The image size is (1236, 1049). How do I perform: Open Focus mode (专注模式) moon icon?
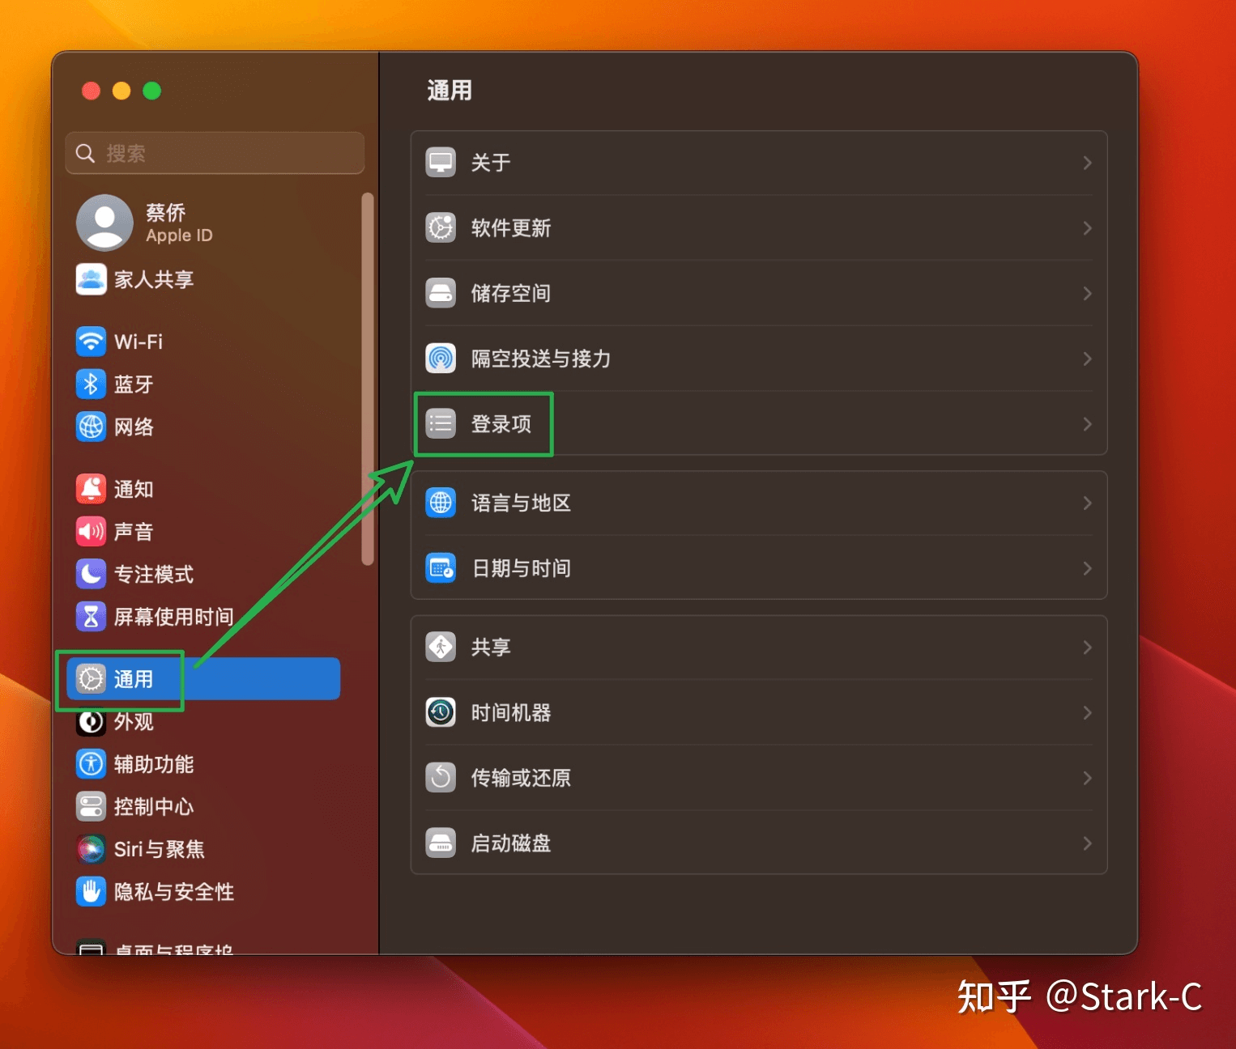[x=91, y=574]
